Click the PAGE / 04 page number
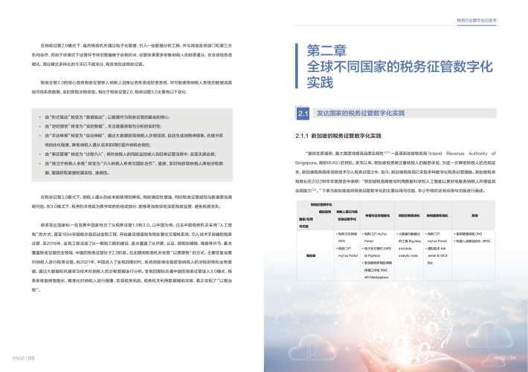Viewport: 528px width, 372px height. [x=503, y=357]
